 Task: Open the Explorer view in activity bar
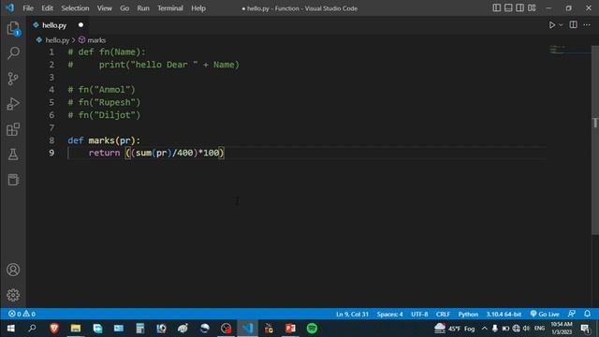coord(13,28)
